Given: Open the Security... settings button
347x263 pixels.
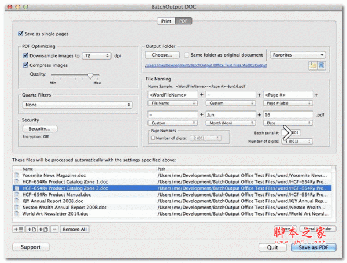Looking at the screenshot, I should pyautogui.click(x=40, y=129).
